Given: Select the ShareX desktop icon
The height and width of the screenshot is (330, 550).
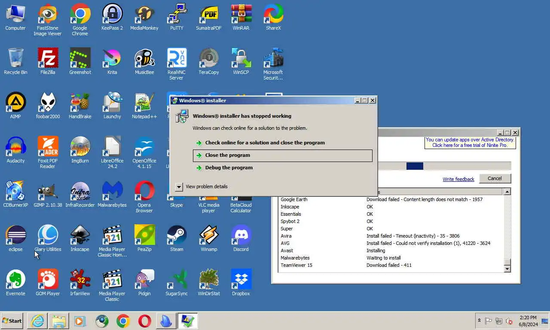Looking at the screenshot, I should point(273,17).
